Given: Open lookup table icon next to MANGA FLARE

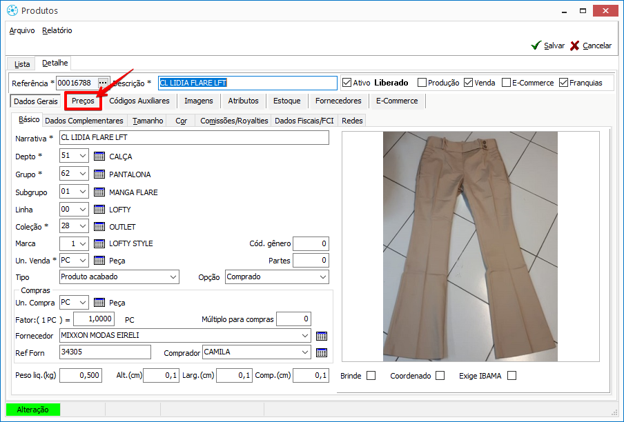Looking at the screenshot, I should 99,192.
